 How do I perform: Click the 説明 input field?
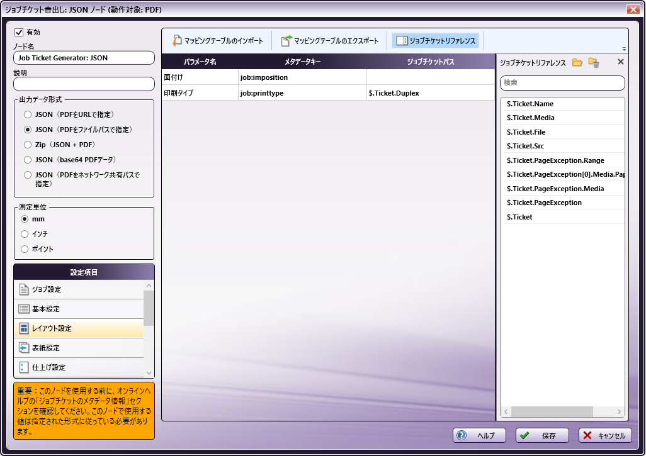click(x=84, y=84)
